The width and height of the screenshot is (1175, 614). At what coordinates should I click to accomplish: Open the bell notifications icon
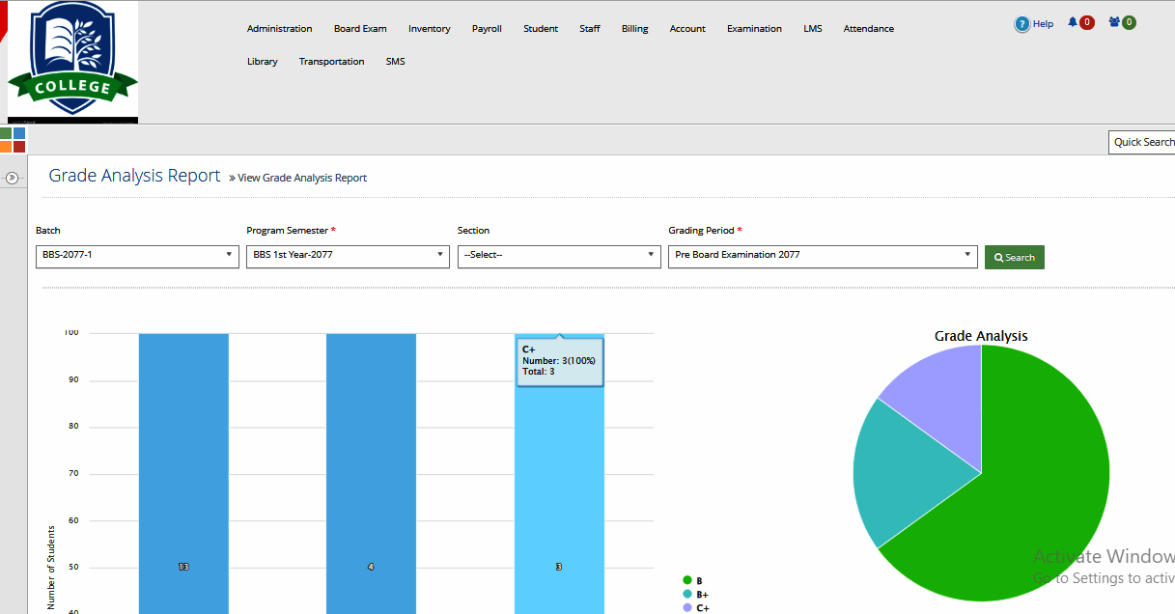pos(1073,22)
